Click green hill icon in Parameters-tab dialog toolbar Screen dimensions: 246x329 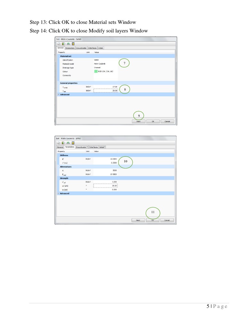coord(68,143)
